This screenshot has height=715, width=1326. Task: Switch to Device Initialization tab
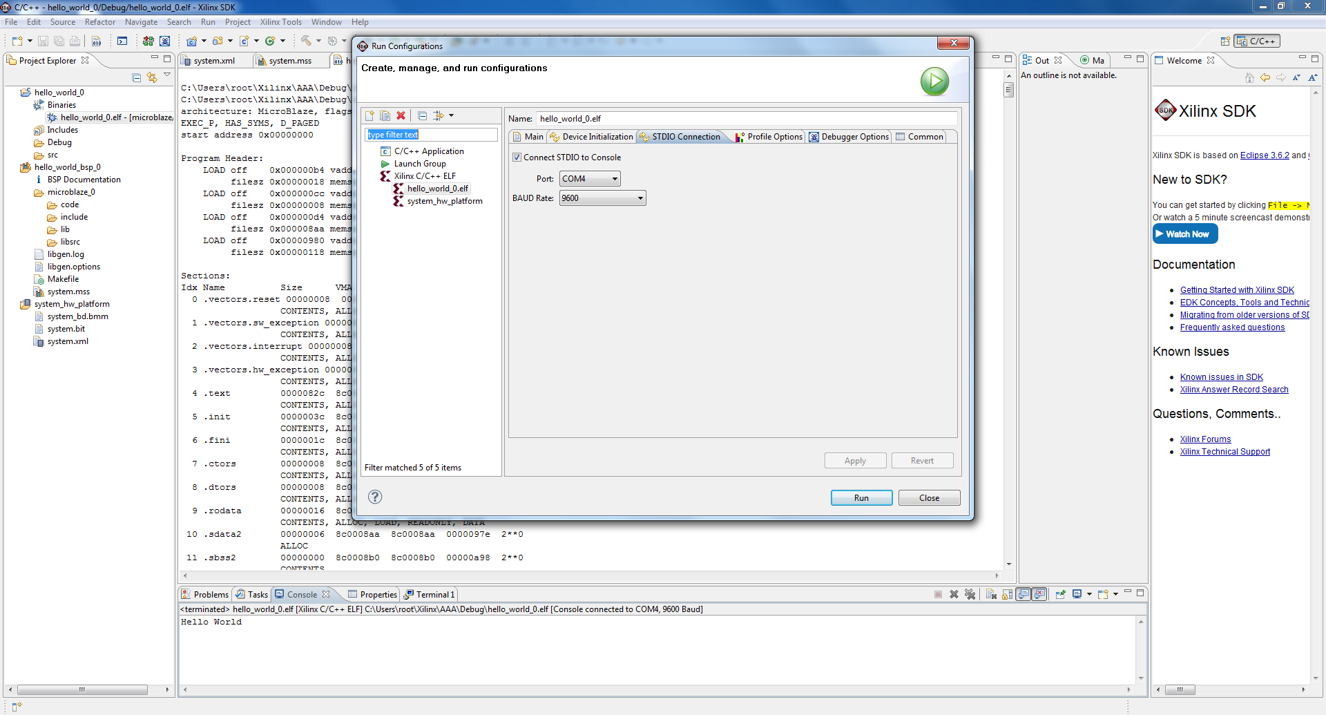tap(591, 137)
